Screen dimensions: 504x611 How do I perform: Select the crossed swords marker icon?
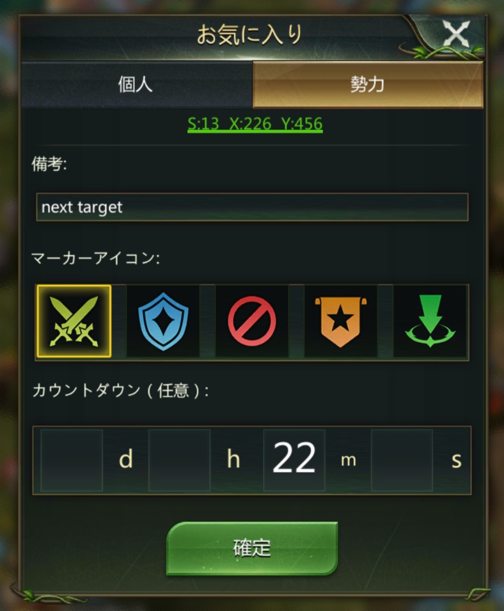(74, 321)
